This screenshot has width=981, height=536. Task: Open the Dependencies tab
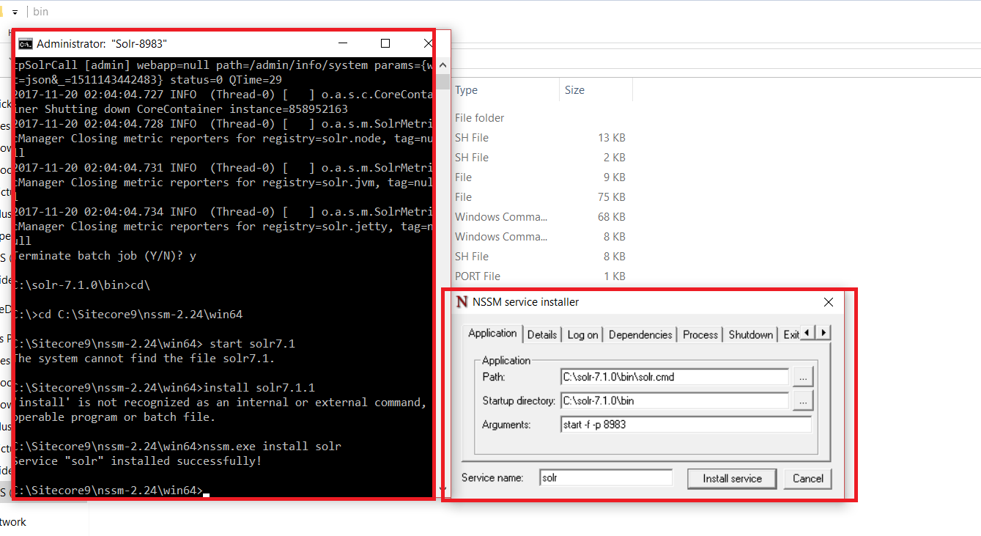640,334
